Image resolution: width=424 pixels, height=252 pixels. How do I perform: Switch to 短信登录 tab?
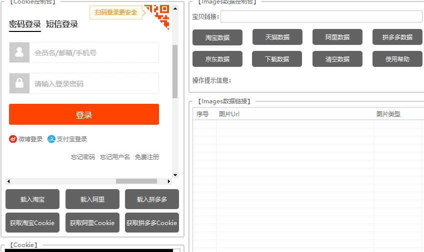(x=62, y=24)
